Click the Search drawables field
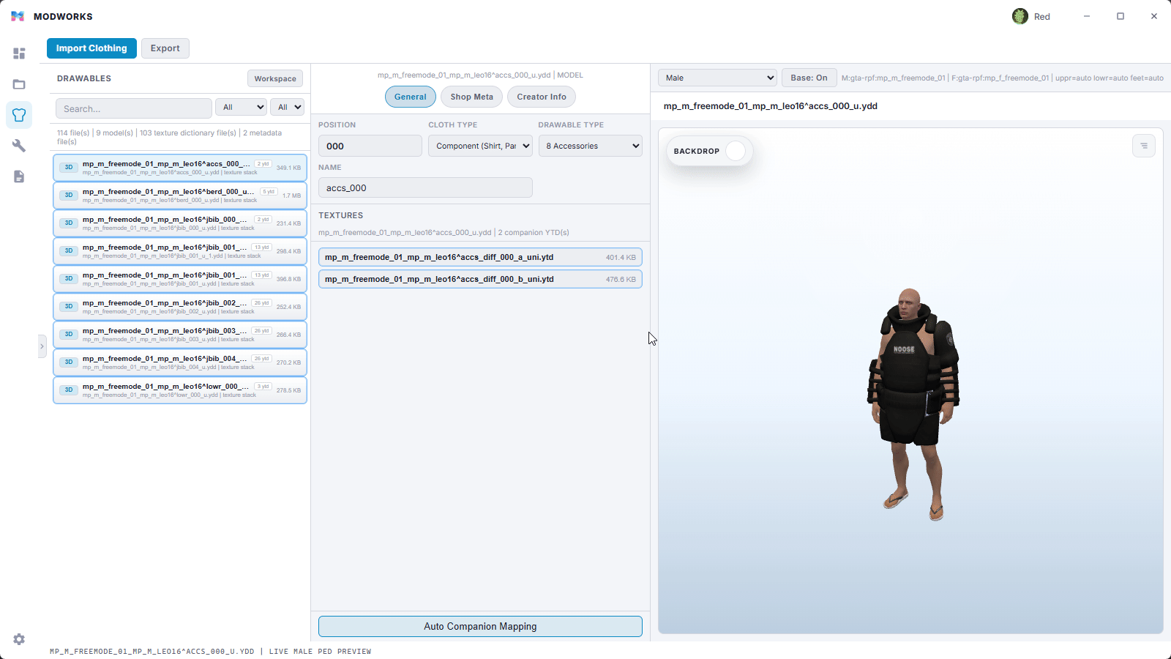1171x659 pixels. pyautogui.click(x=134, y=108)
